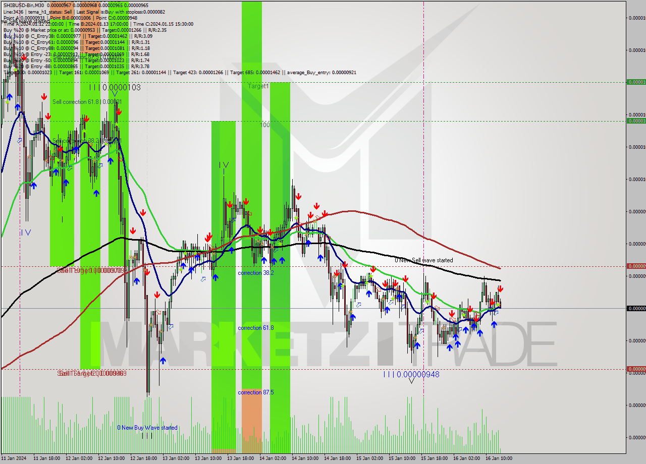Click the '16 Jan 10:00' time label
The width and height of the screenshot is (646, 464).
tap(500, 458)
